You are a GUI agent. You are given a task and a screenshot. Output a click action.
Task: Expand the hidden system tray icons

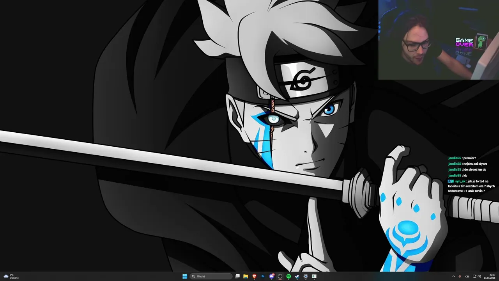453,276
